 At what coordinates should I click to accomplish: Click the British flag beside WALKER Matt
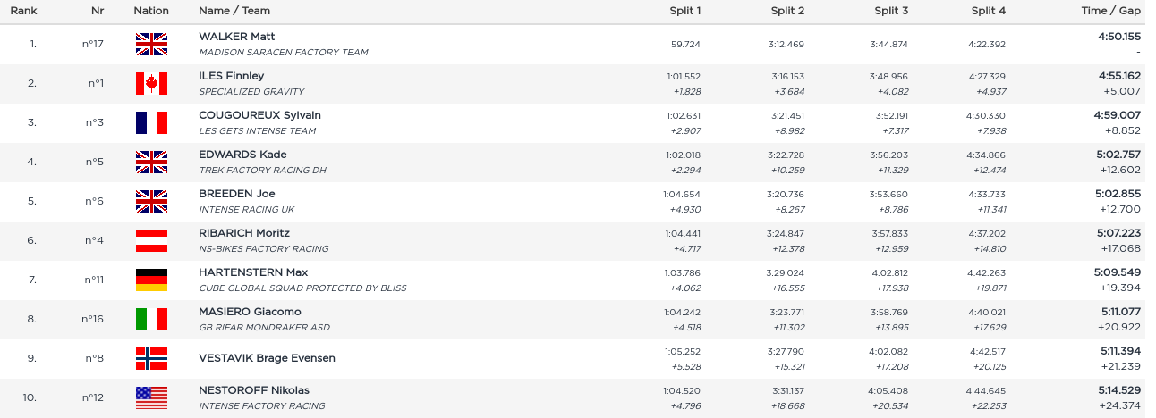tap(151, 45)
